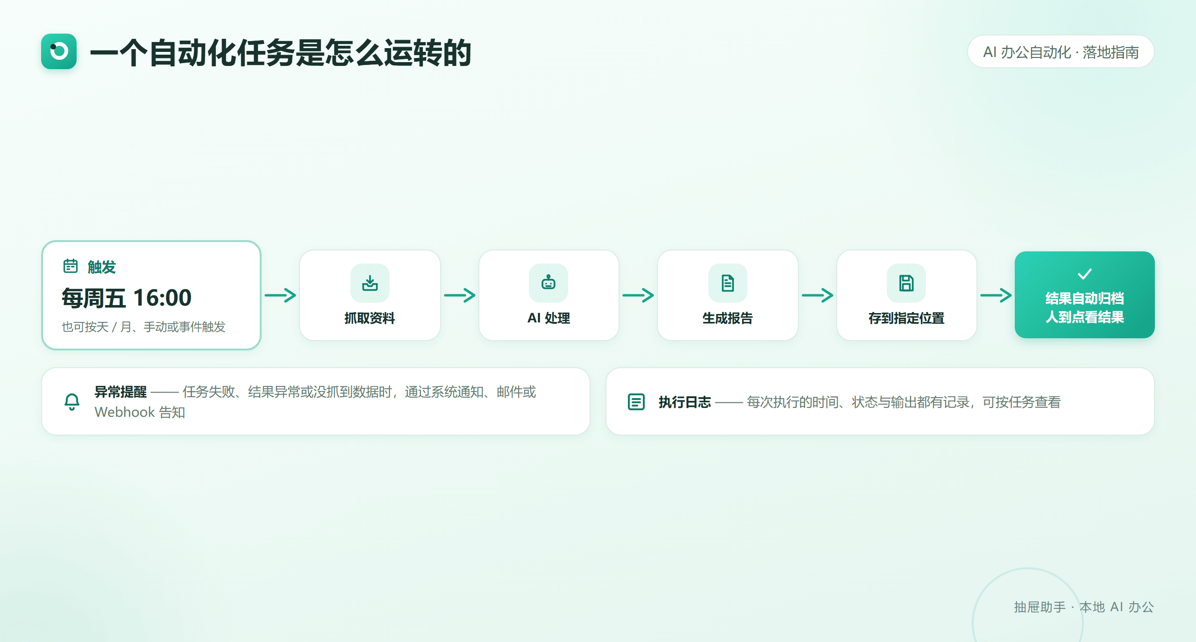Click the save disk icon above 存到指定位置
The image size is (1196, 642).
point(906,283)
